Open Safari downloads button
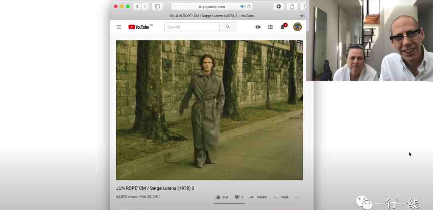Image resolution: width=433 pixels, height=210 pixels. 279,6
